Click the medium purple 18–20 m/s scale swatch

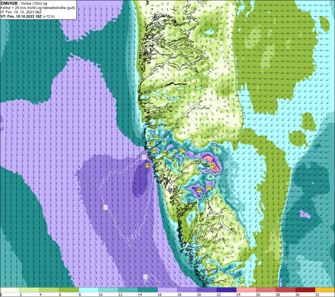[187, 290]
